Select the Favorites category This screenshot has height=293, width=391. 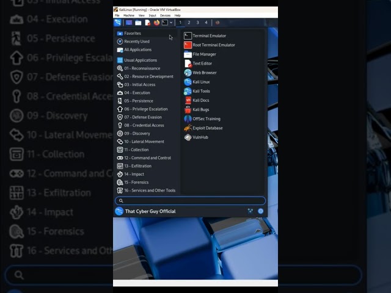(147, 34)
